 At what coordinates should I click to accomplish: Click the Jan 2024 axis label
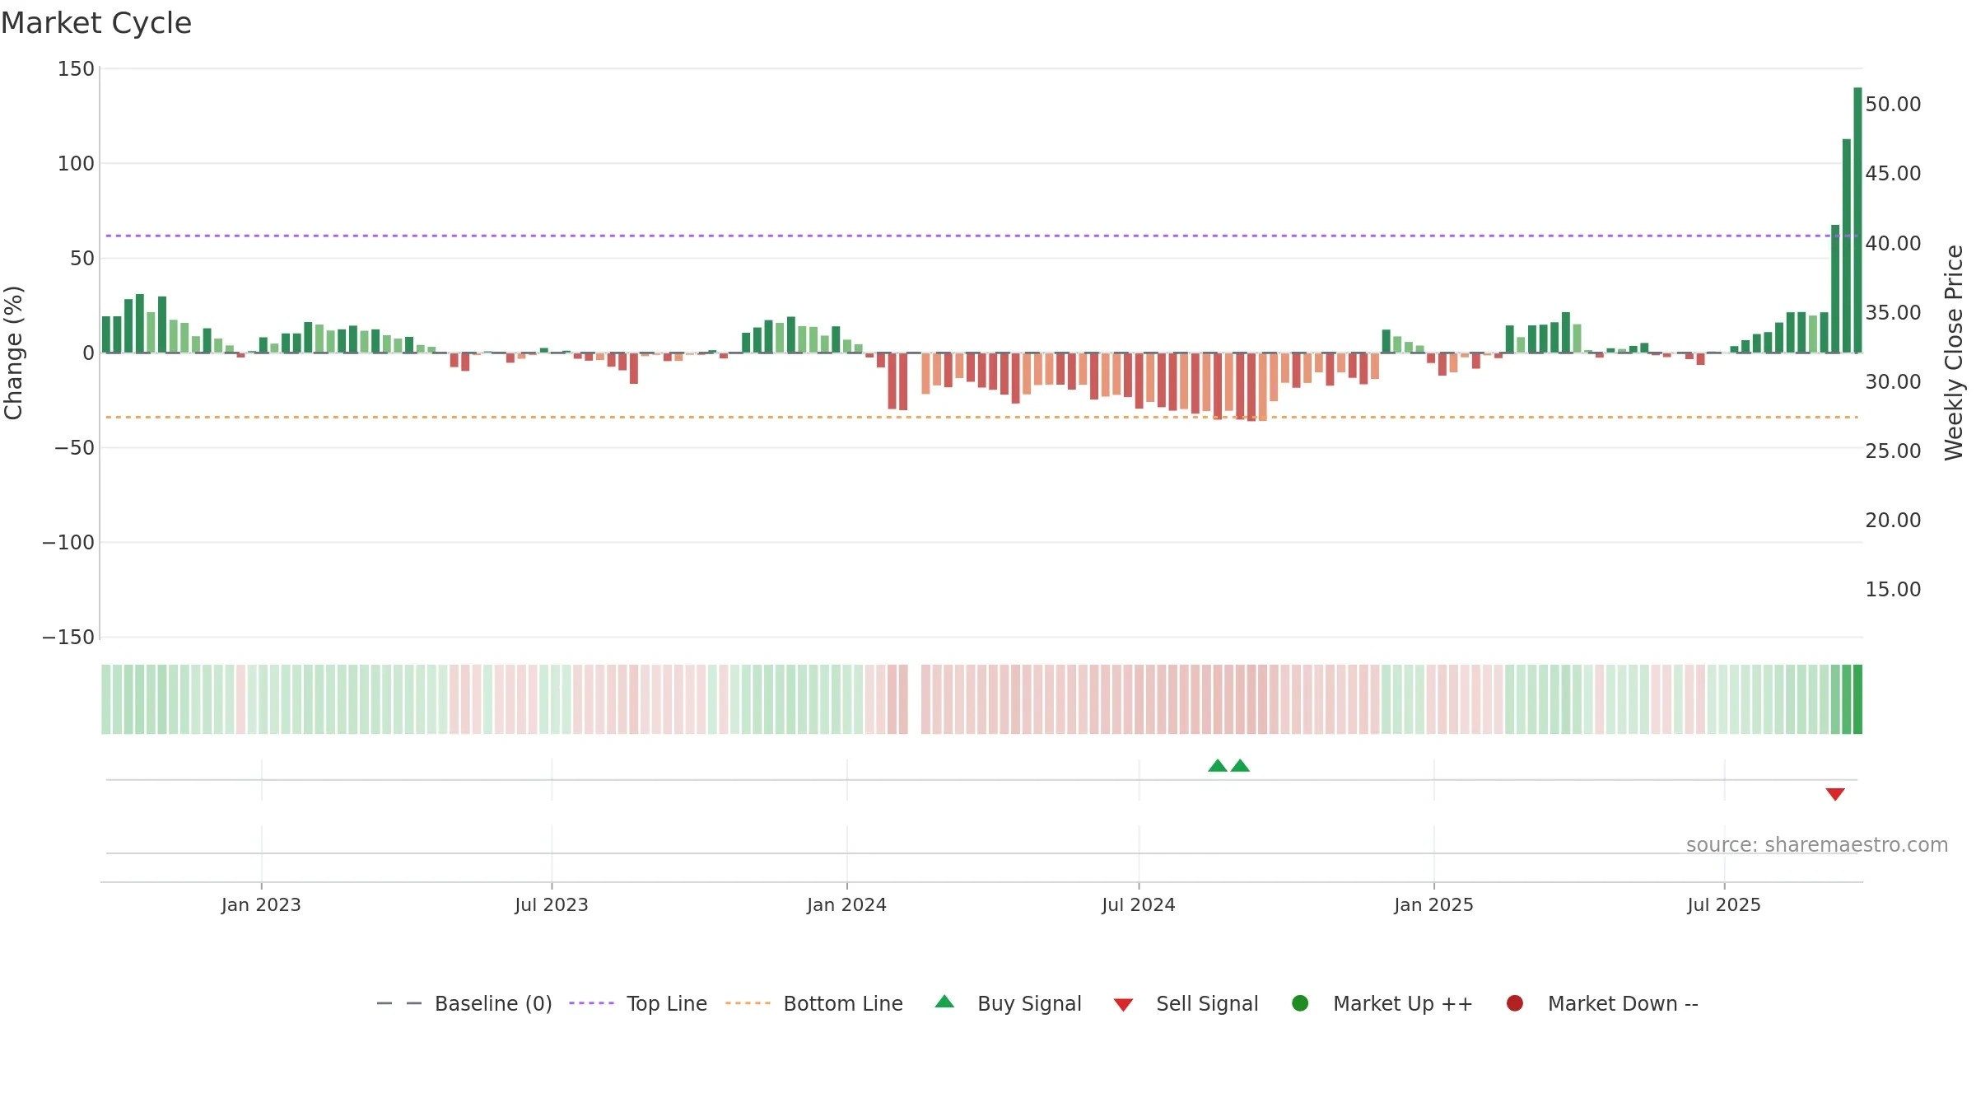[846, 905]
